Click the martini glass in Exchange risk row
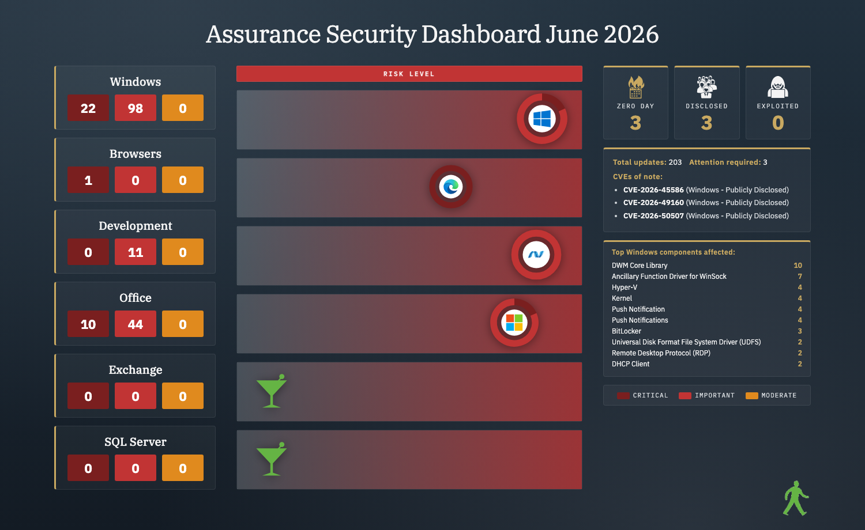Screen dimensions: 865x530 coord(271,391)
